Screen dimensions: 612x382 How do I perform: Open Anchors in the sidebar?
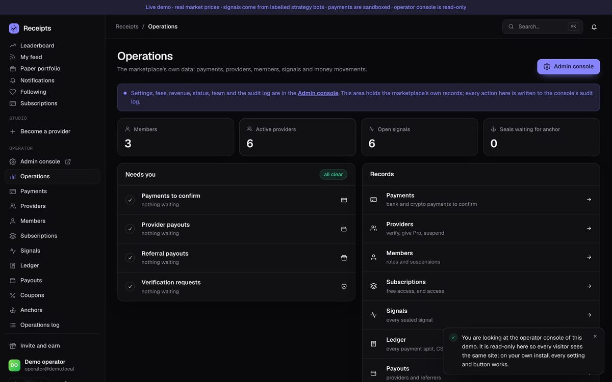coord(52,310)
